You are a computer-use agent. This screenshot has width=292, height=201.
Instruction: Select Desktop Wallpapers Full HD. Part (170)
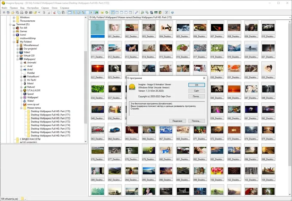coord(50,111)
